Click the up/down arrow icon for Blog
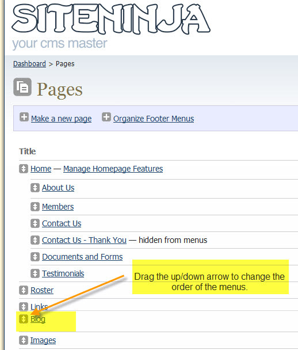This screenshot has width=298, height=350. [24, 319]
